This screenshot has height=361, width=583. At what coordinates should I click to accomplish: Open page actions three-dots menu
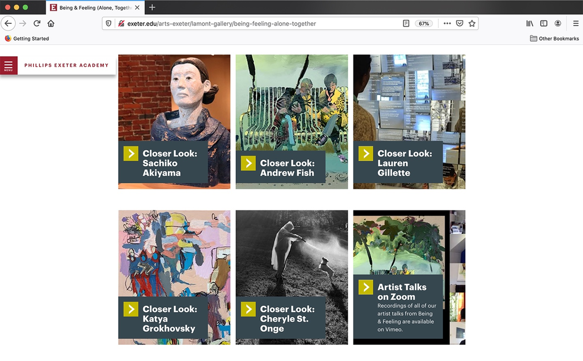[x=447, y=23]
